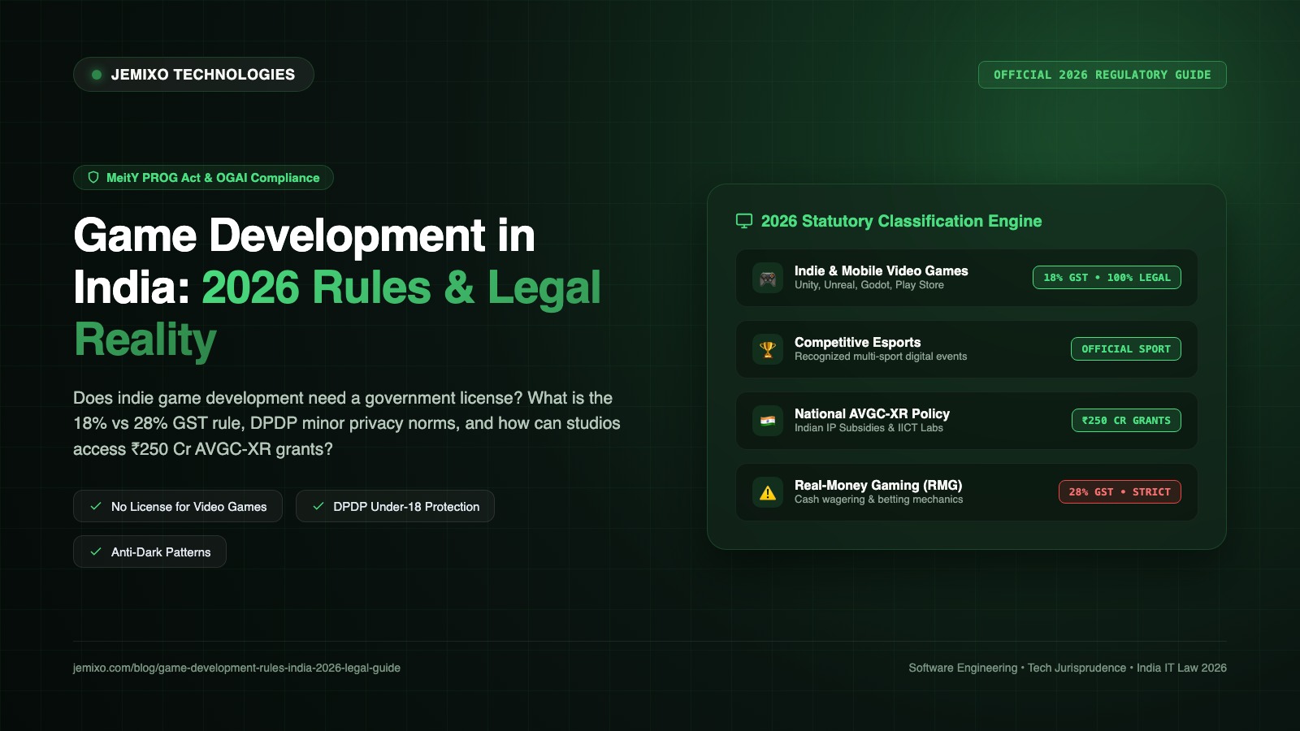Screen dimensions: 1300x731
Task: Open the jemixo.com blog URL in footer
Action: (236, 668)
